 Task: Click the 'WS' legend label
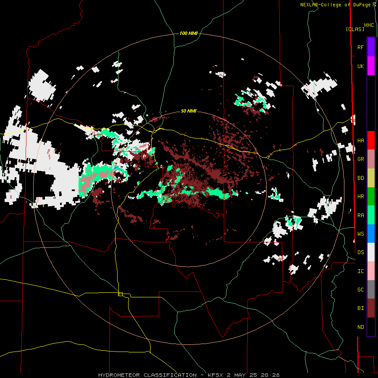click(x=360, y=234)
